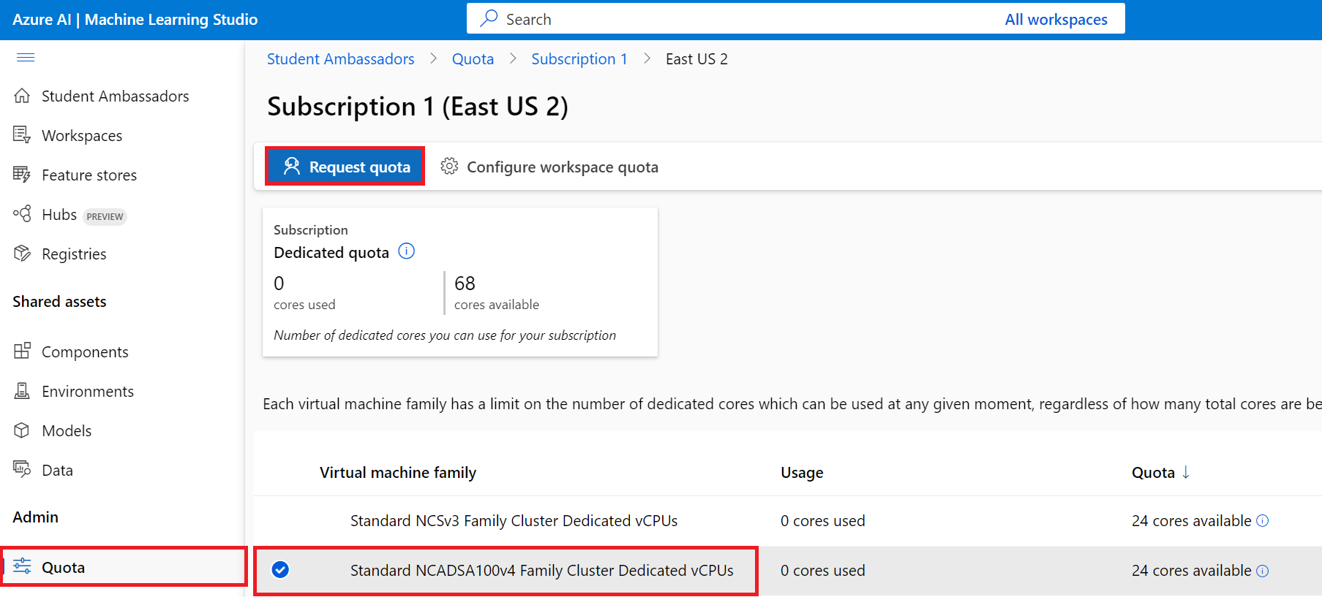
Task: Sort by the Usage column header
Action: [x=802, y=472]
